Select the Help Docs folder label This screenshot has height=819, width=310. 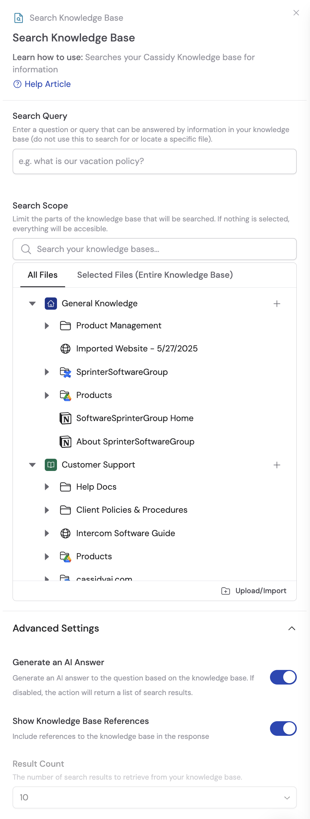(x=96, y=487)
